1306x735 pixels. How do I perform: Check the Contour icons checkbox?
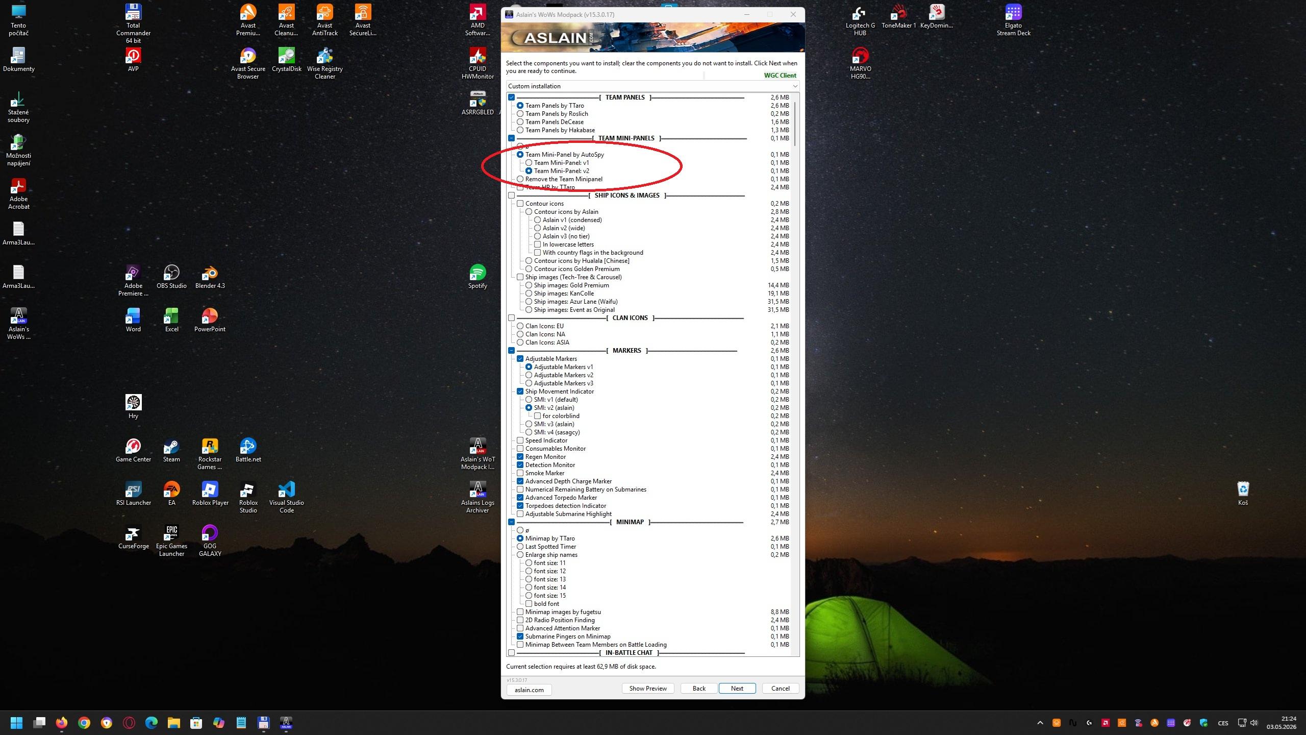520,204
